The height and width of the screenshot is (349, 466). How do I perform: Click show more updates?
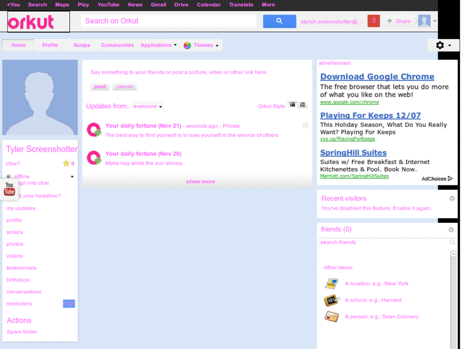pos(200,181)
